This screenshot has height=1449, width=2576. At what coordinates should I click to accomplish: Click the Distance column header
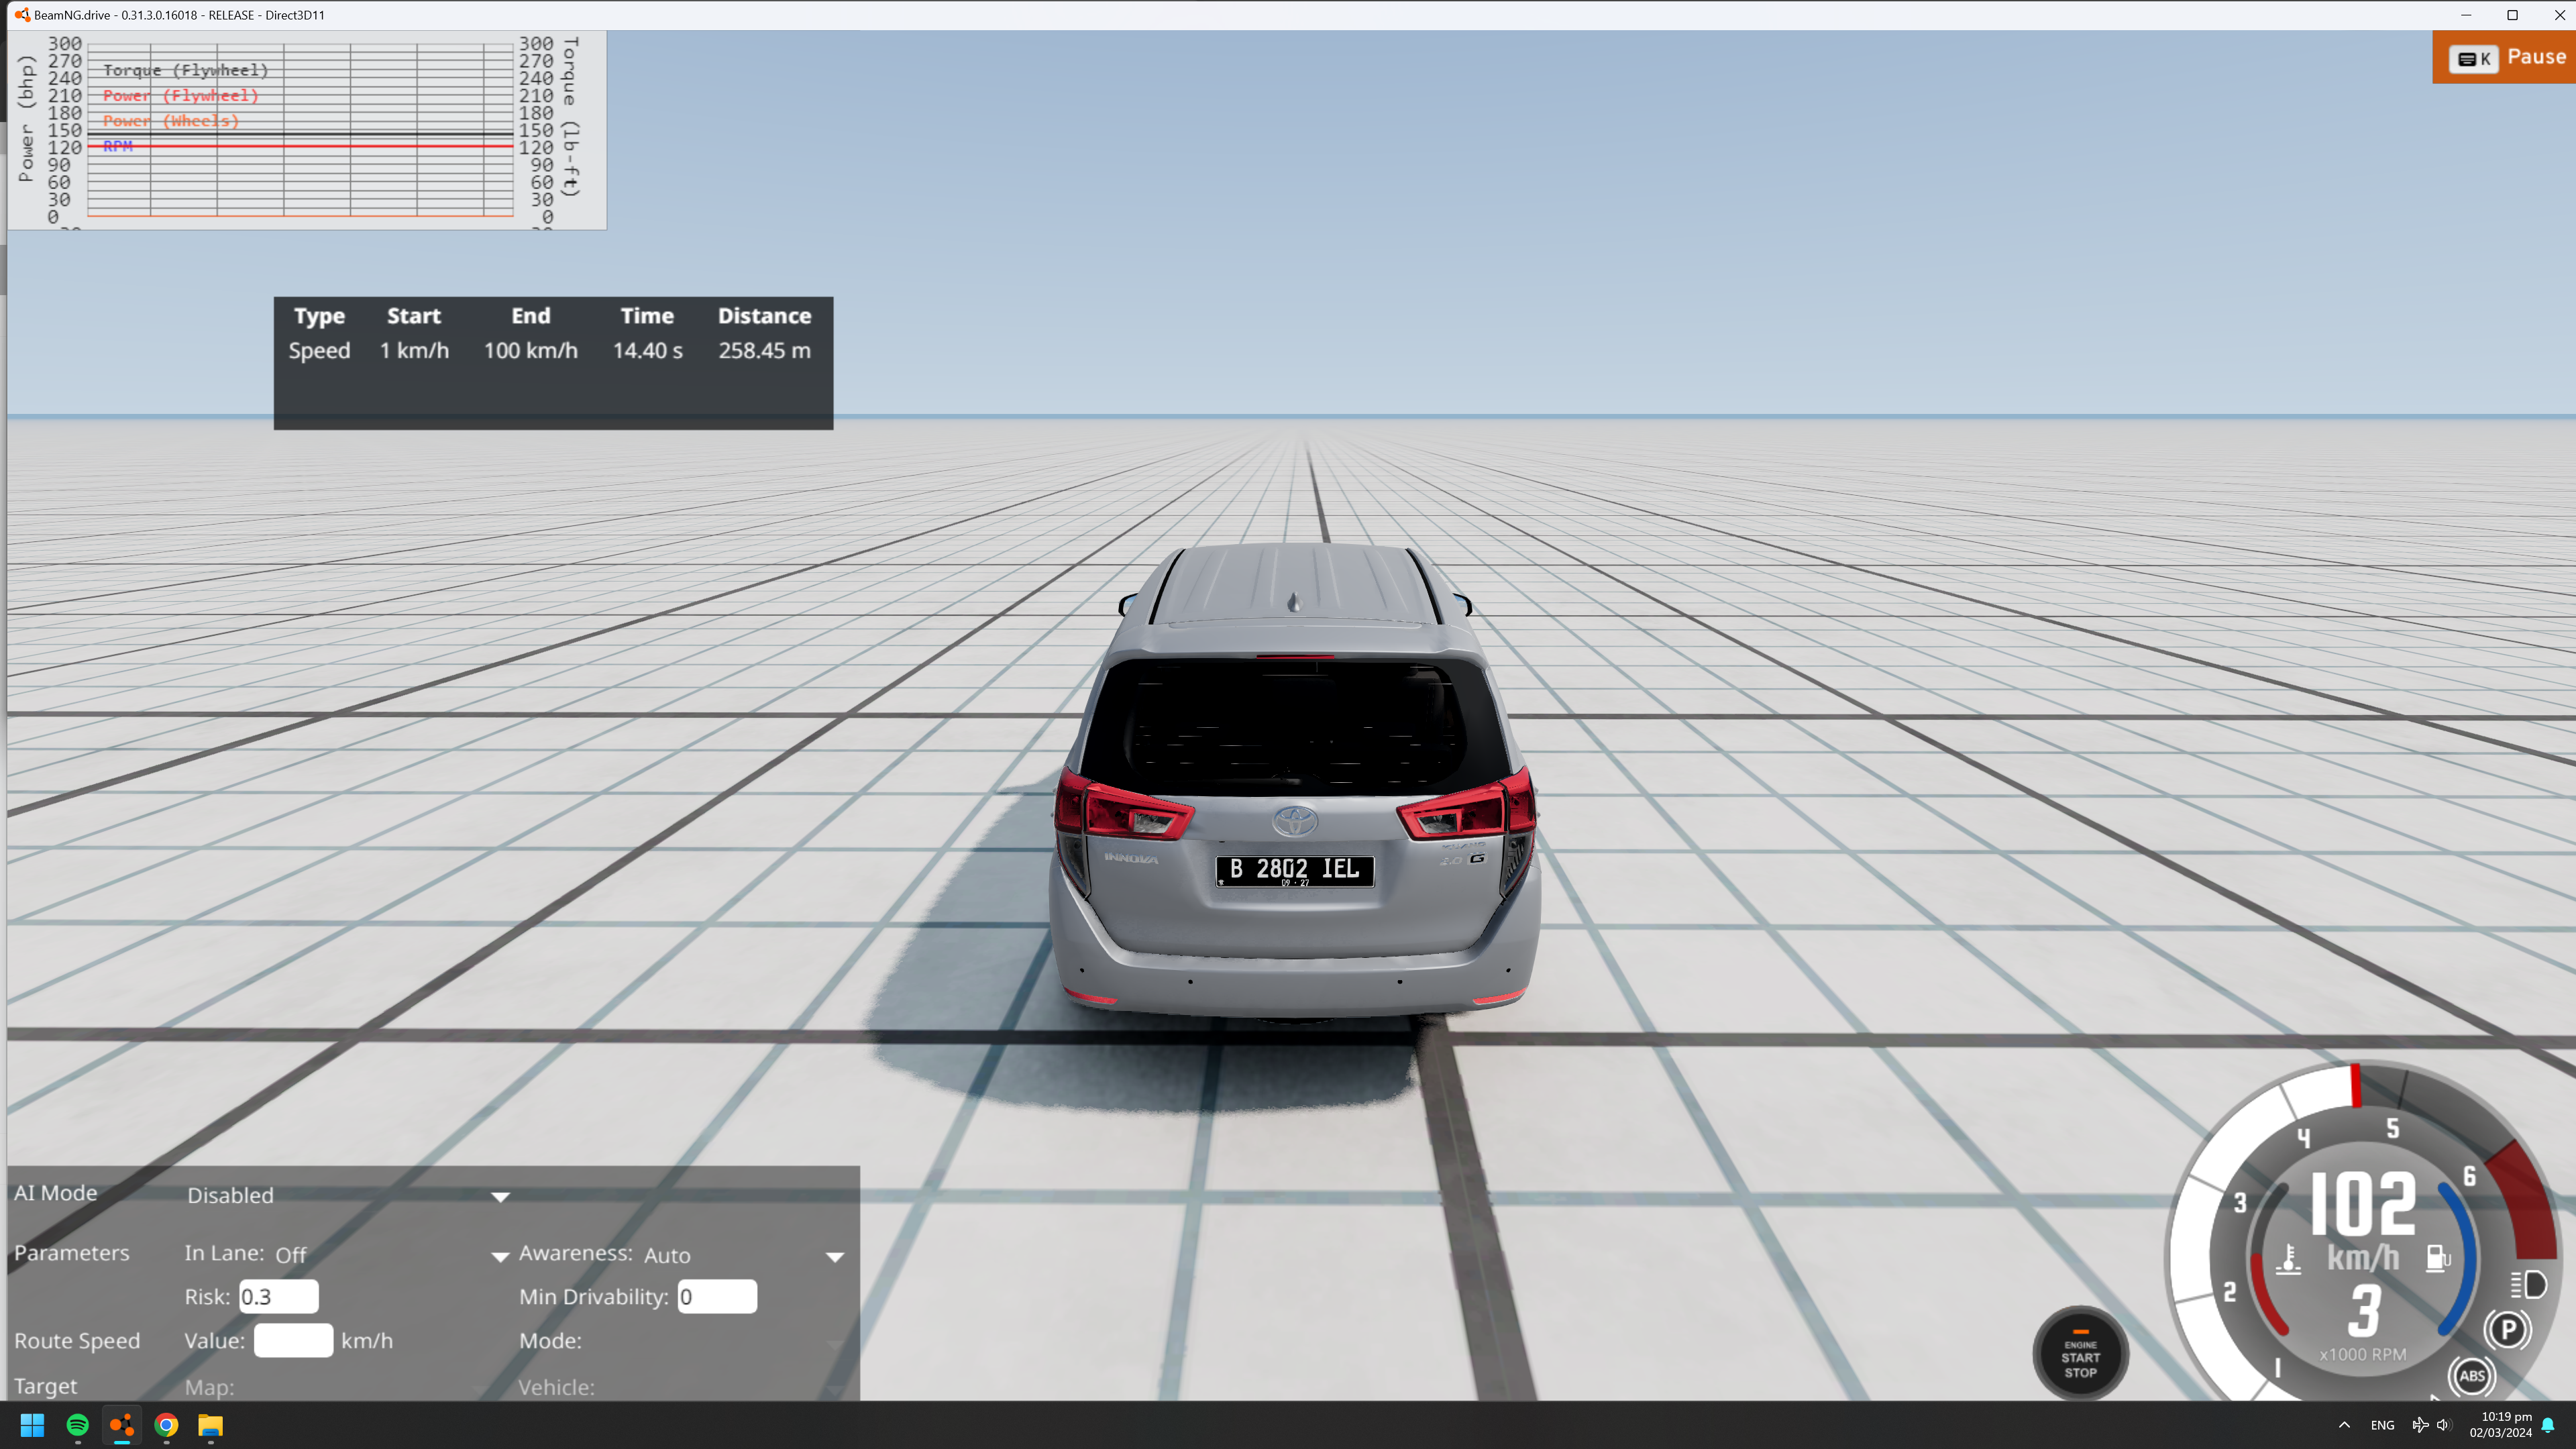click(765, 316)
